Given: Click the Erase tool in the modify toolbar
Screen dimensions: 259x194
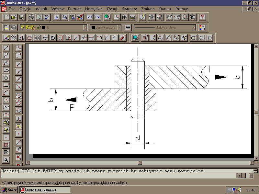Looking at the screenshot, I should (x=6, y=38).
